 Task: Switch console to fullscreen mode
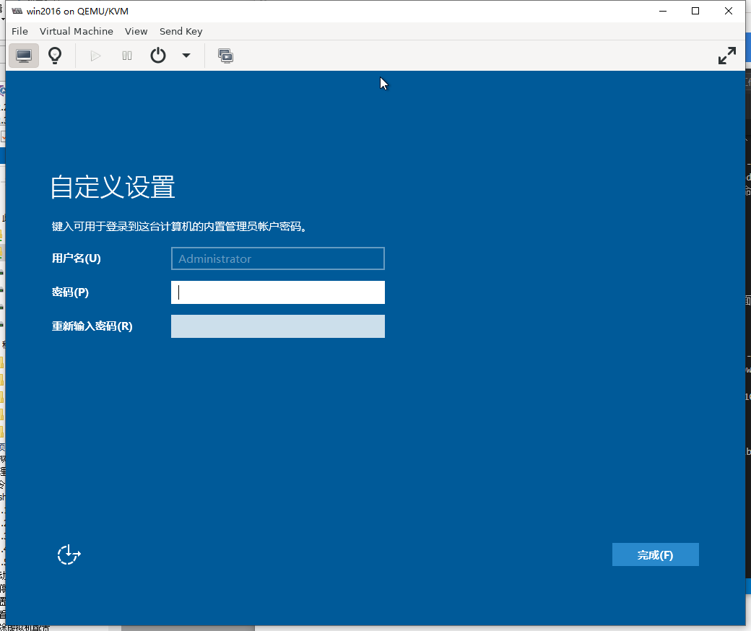[x=726, y=56]
